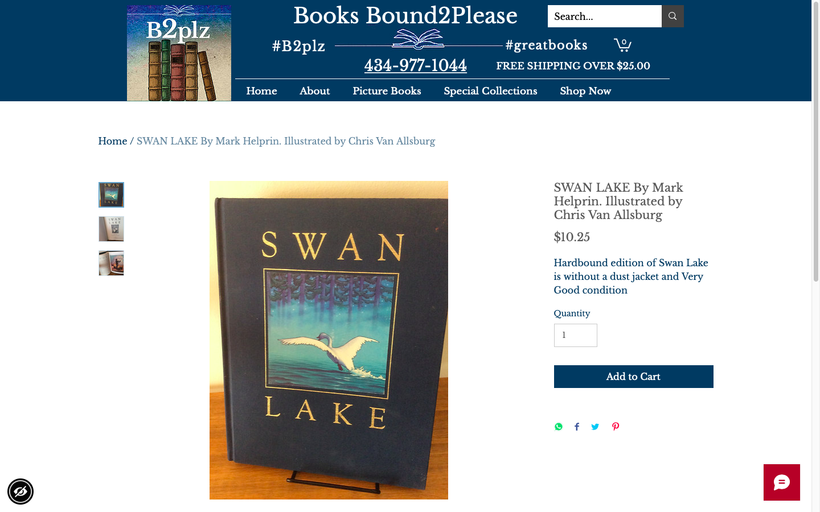Click the Add to Cart button
Image resolution: width=820 pixels, height=512 pixels.
coord(633,377)
